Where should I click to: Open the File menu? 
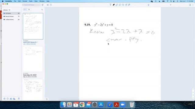15,1
